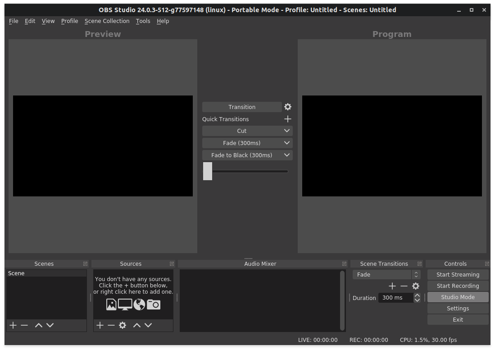495x350 pixels.
Task: Add a Browser source via globe icon
Action: [139, 305]
